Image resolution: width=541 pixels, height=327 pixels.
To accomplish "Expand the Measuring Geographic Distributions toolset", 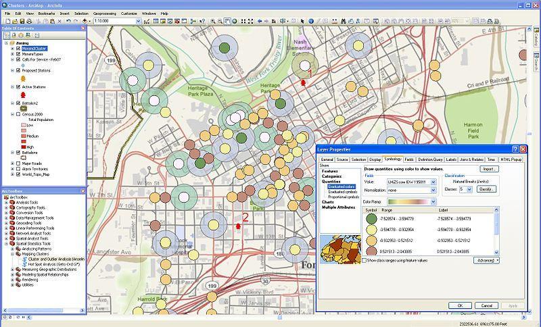I will point(13,270).
